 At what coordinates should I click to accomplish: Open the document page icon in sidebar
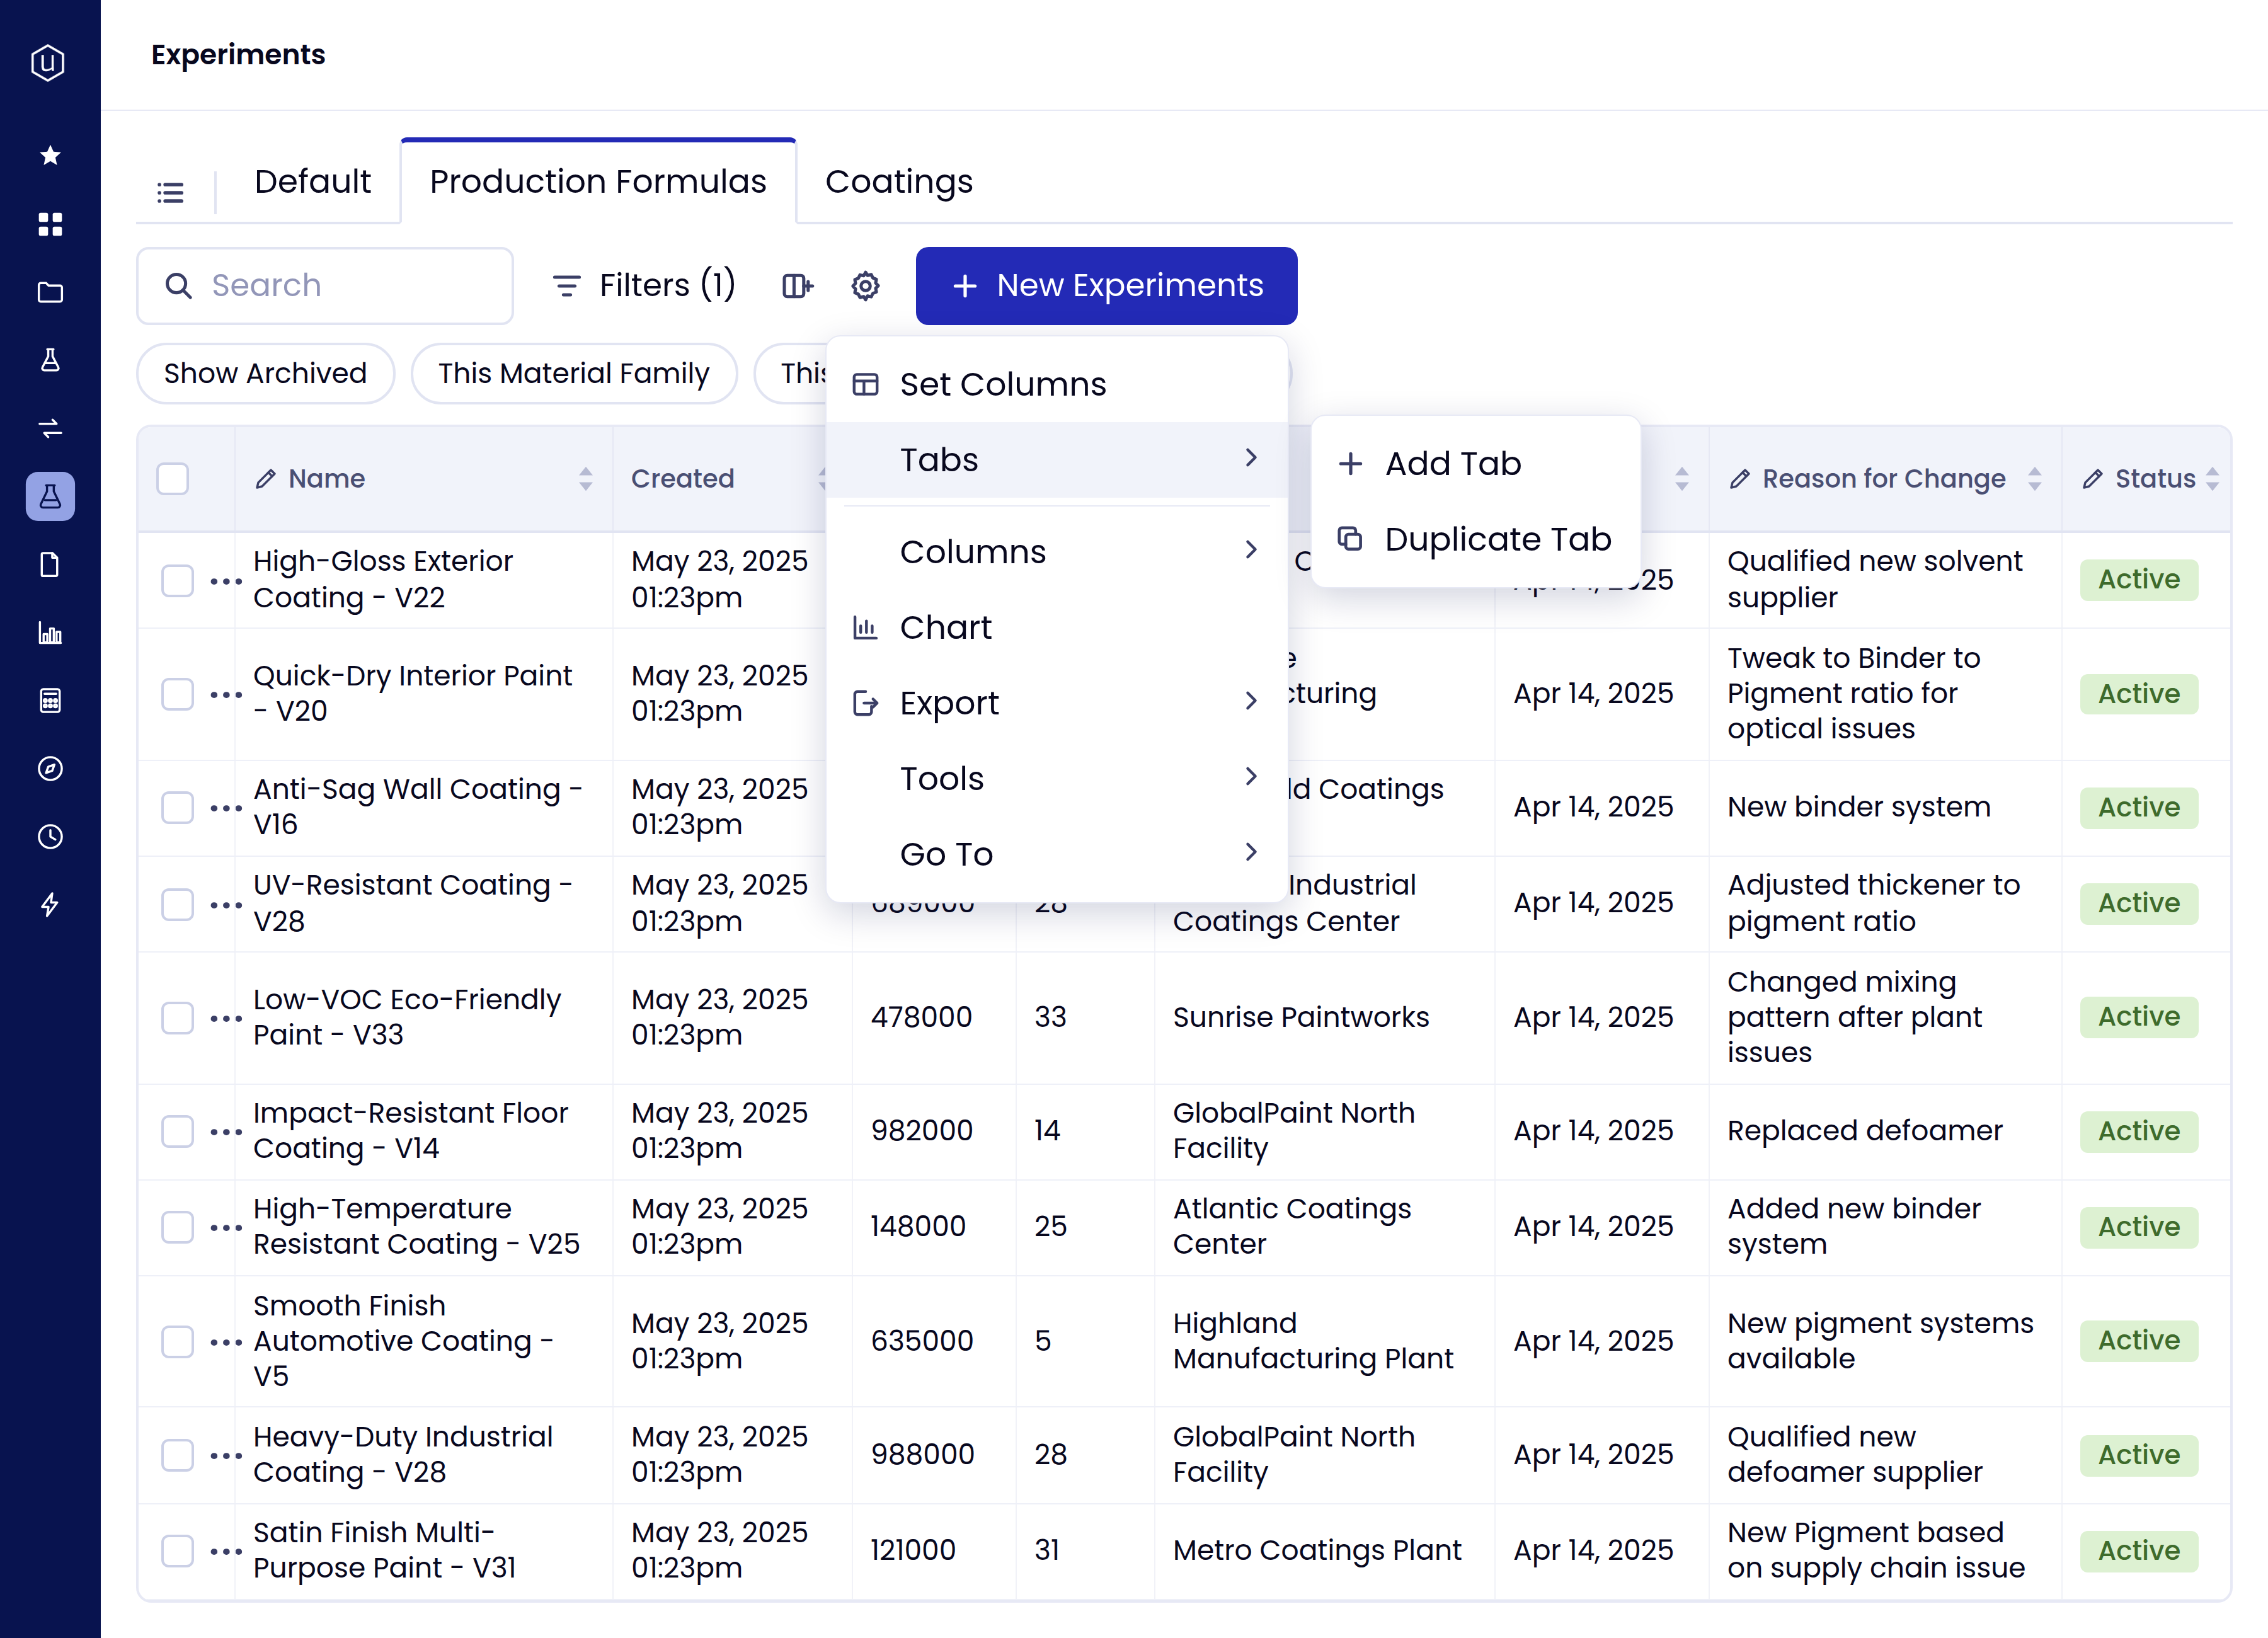click(x=50, y=564)
